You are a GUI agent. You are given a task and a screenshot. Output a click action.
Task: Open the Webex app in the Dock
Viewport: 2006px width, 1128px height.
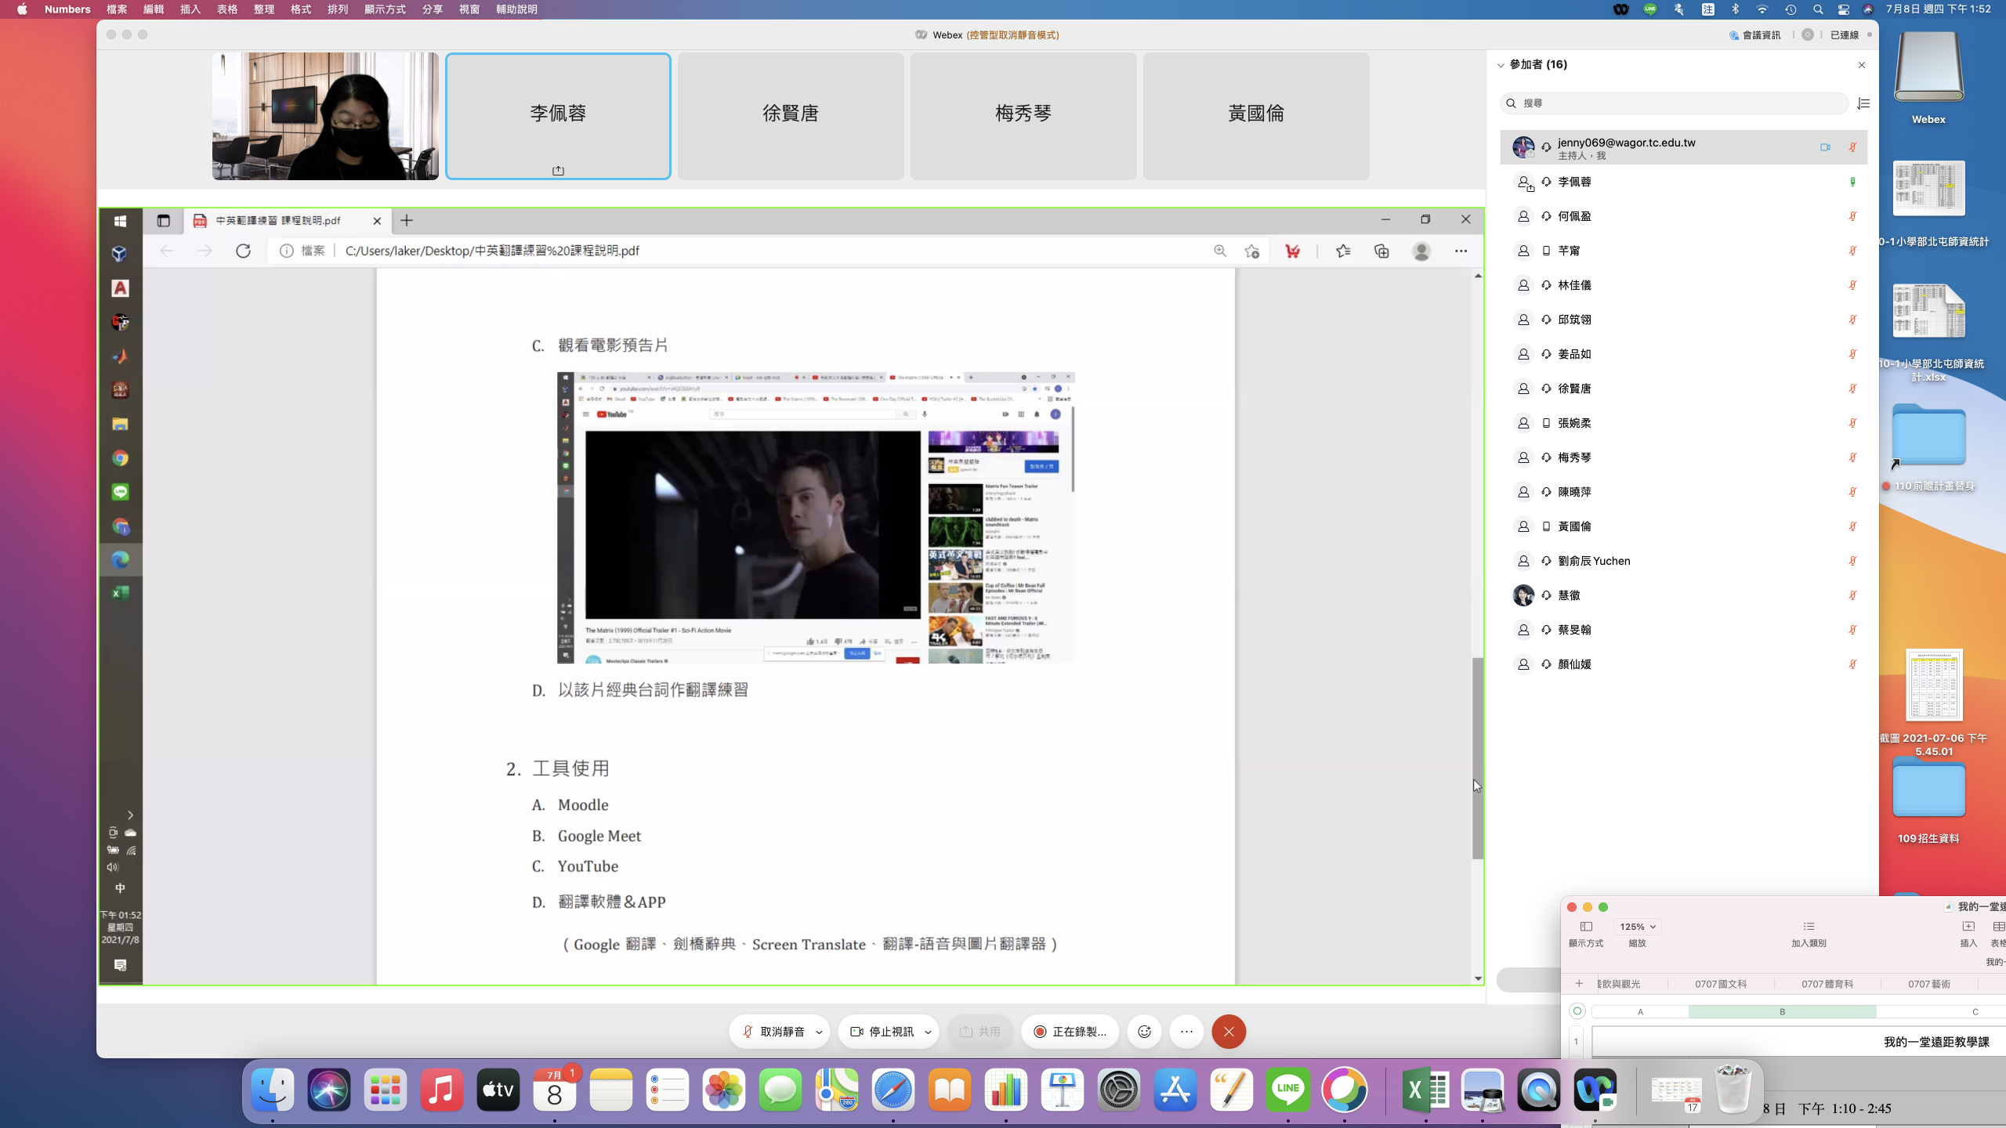(1595, 1090)
